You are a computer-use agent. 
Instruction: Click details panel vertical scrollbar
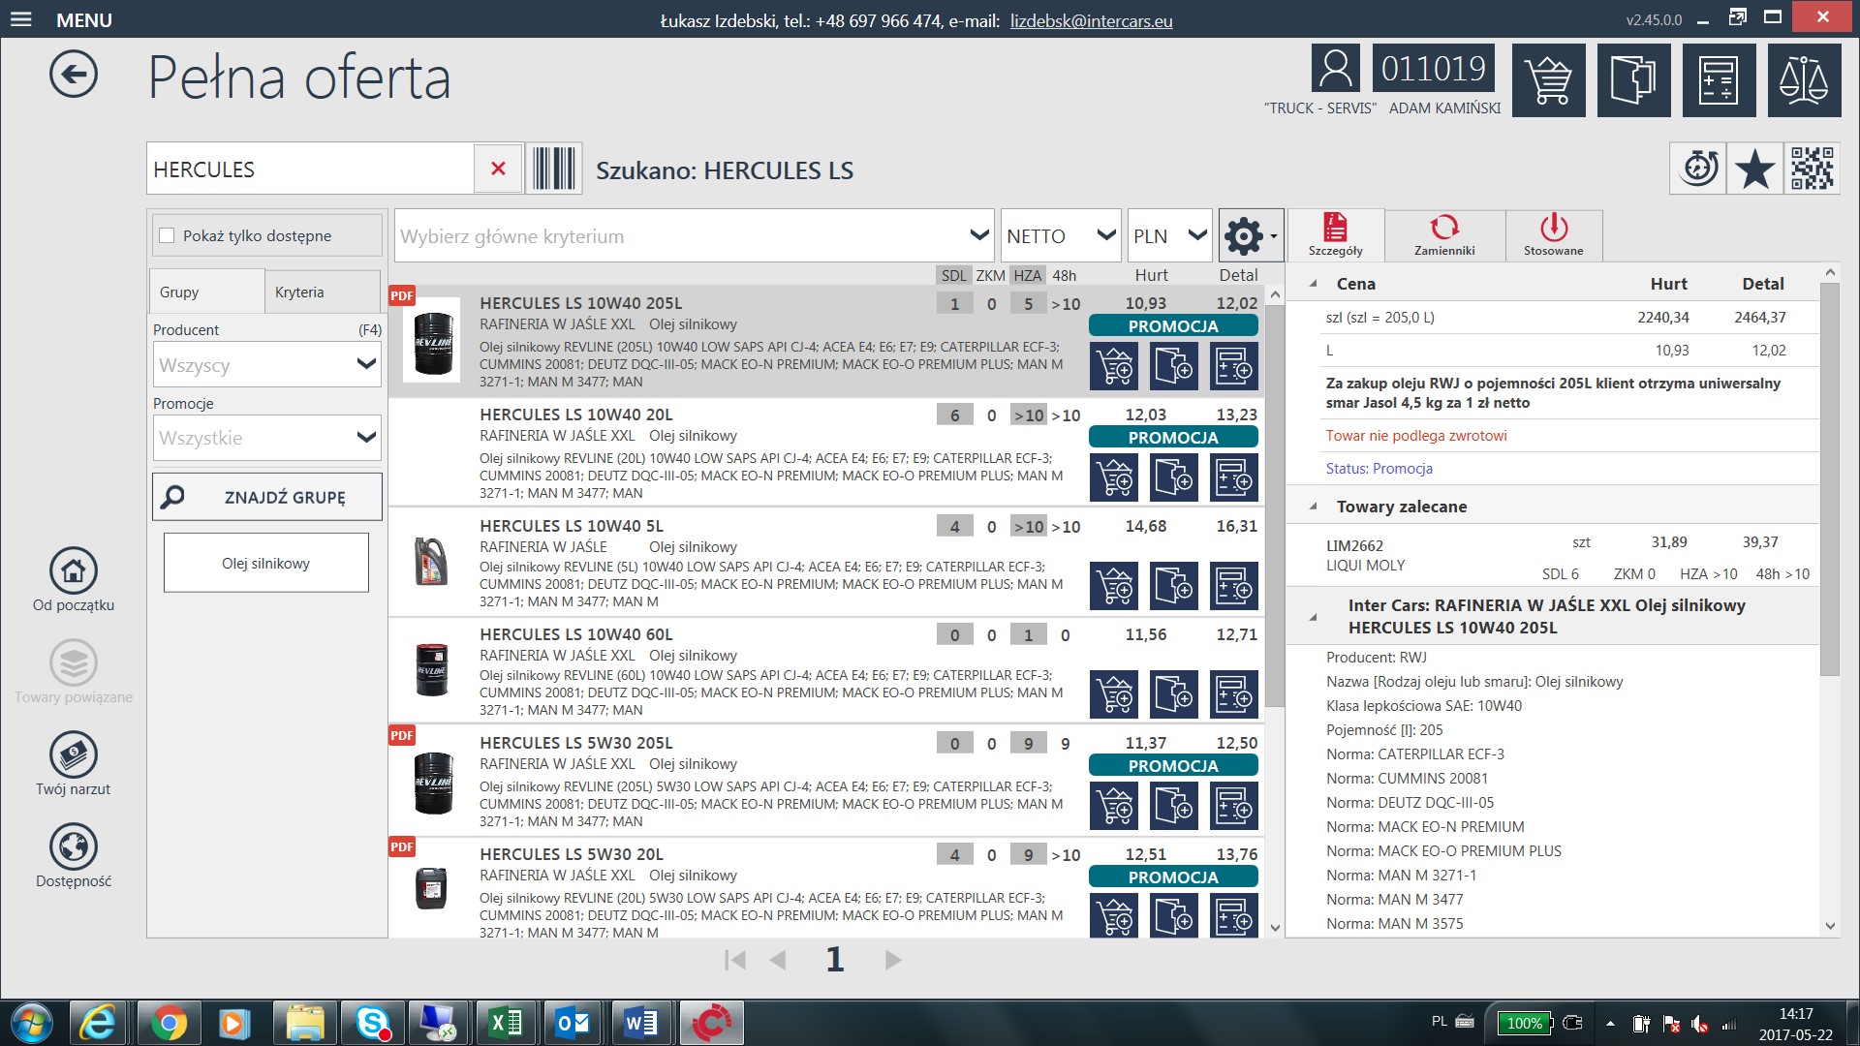click(x=1829, y=479)
